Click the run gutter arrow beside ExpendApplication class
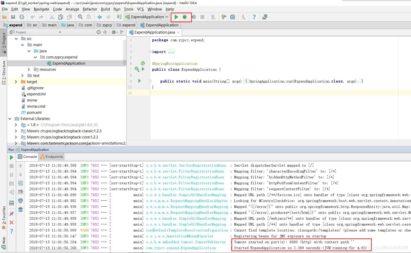The height and width of the screenshot is (253, 411). (x=143, y=69)
